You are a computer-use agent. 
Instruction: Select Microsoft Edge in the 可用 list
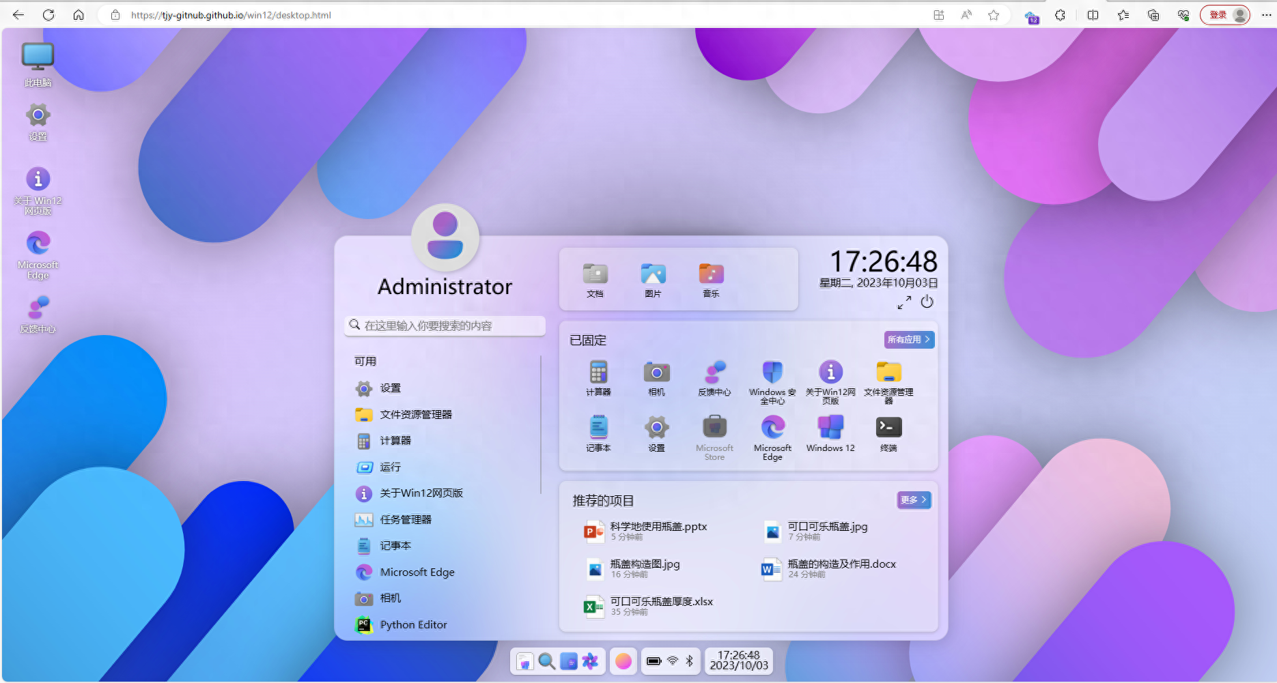point(444,572)
